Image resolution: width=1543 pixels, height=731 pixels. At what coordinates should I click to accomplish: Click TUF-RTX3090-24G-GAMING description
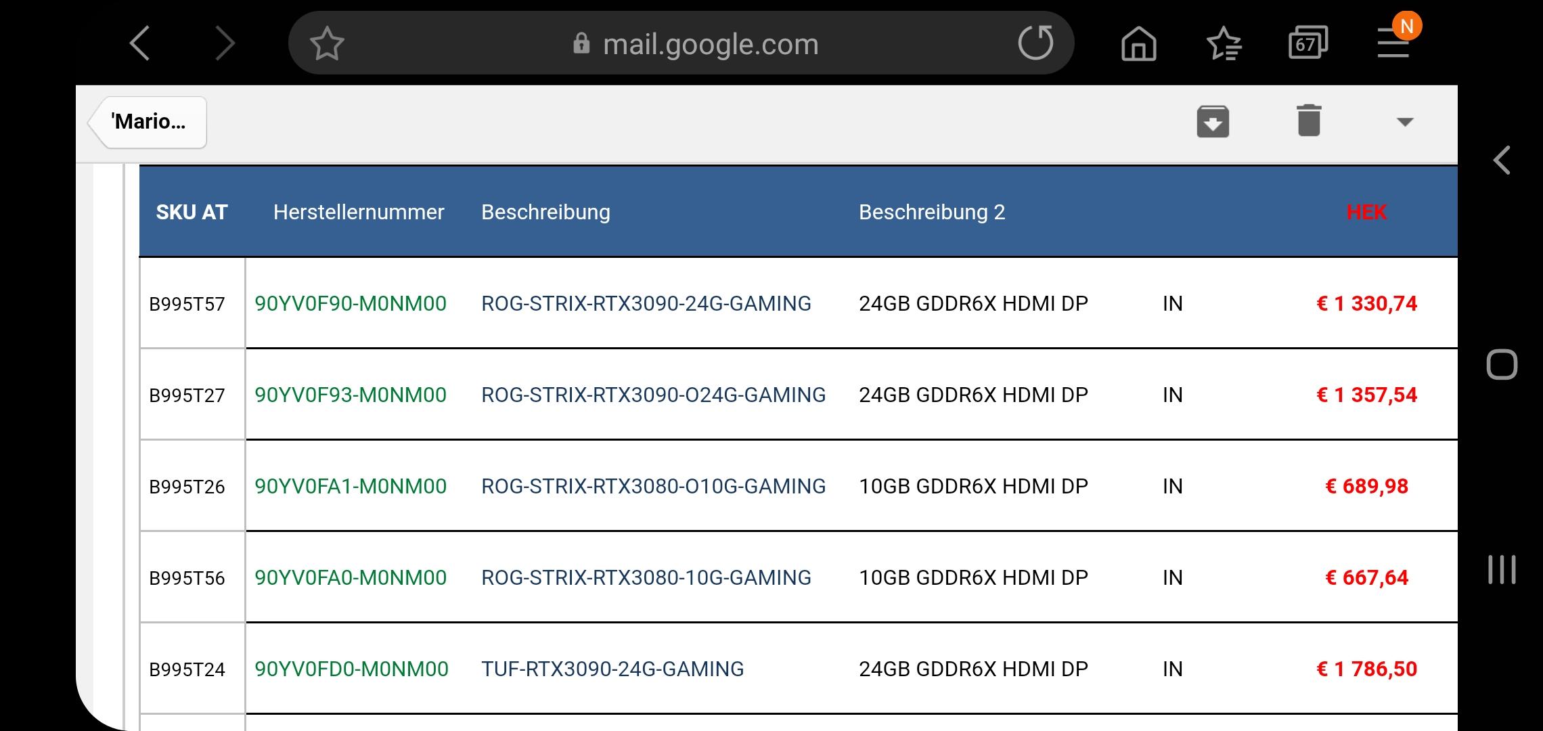click(612, 669)
